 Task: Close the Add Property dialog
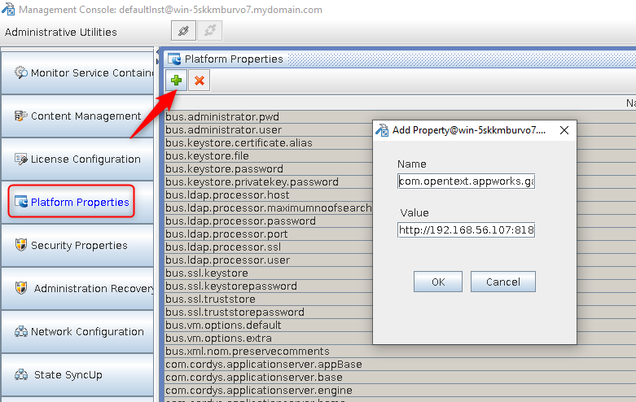pos(564,130)
